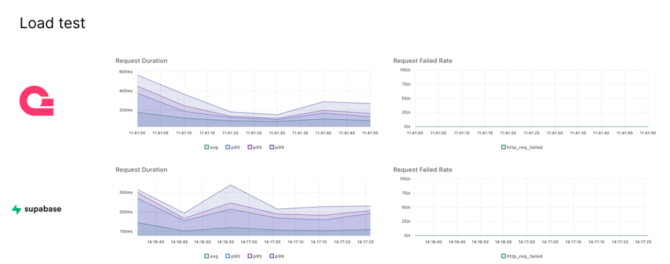This screenshot has height=264, width=670.
Task: Click 11:41:30 tick on Appwrite Request Duration axis
Action: coord(276,133)
